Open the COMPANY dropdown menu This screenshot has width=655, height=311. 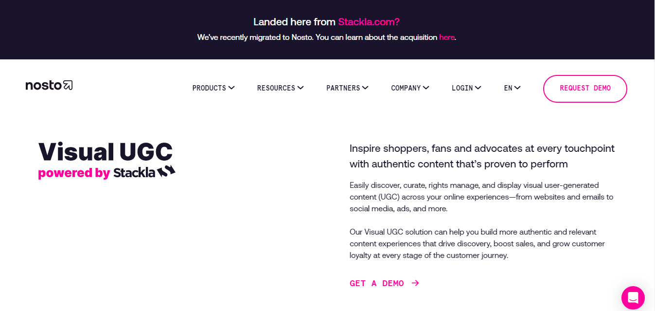(x=406, y=88)
